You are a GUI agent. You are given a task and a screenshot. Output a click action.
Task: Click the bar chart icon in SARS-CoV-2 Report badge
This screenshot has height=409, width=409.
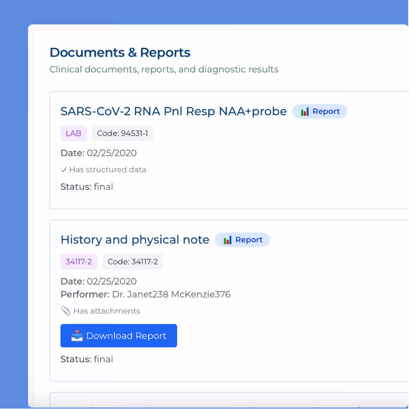305,111
